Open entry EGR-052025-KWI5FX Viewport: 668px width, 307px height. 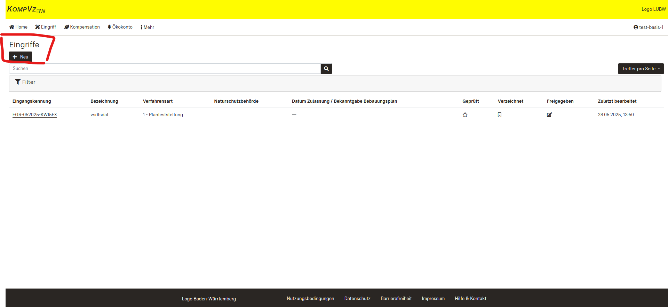[35, 115]
